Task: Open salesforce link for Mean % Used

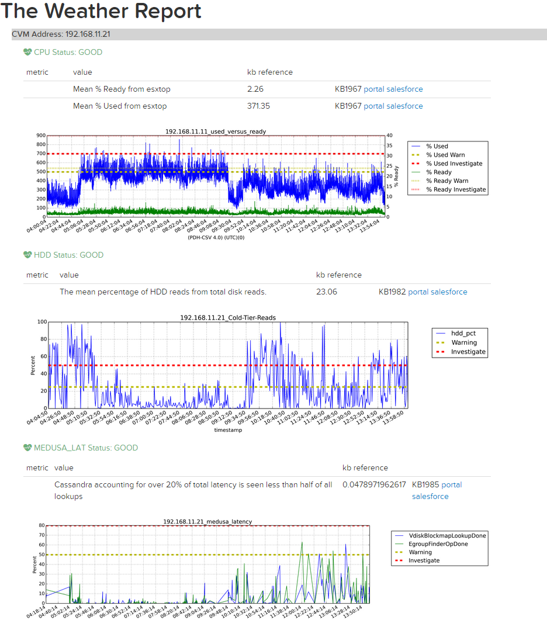Action: (404, 106)
